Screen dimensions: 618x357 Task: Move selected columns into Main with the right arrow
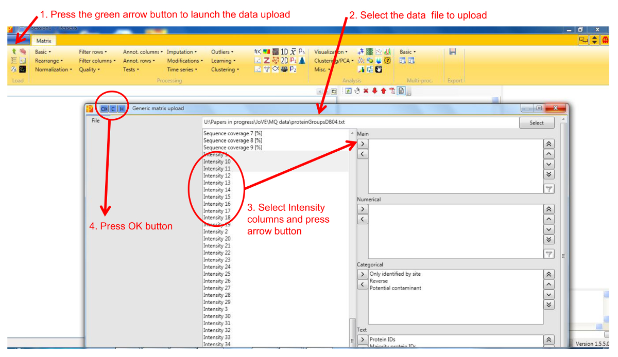pos(363,144)
